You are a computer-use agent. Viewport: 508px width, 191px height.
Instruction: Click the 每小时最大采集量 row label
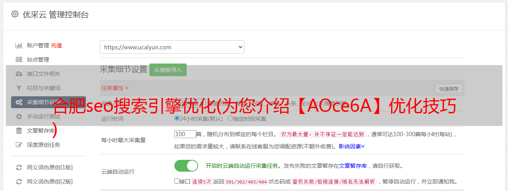coord(124,140)
